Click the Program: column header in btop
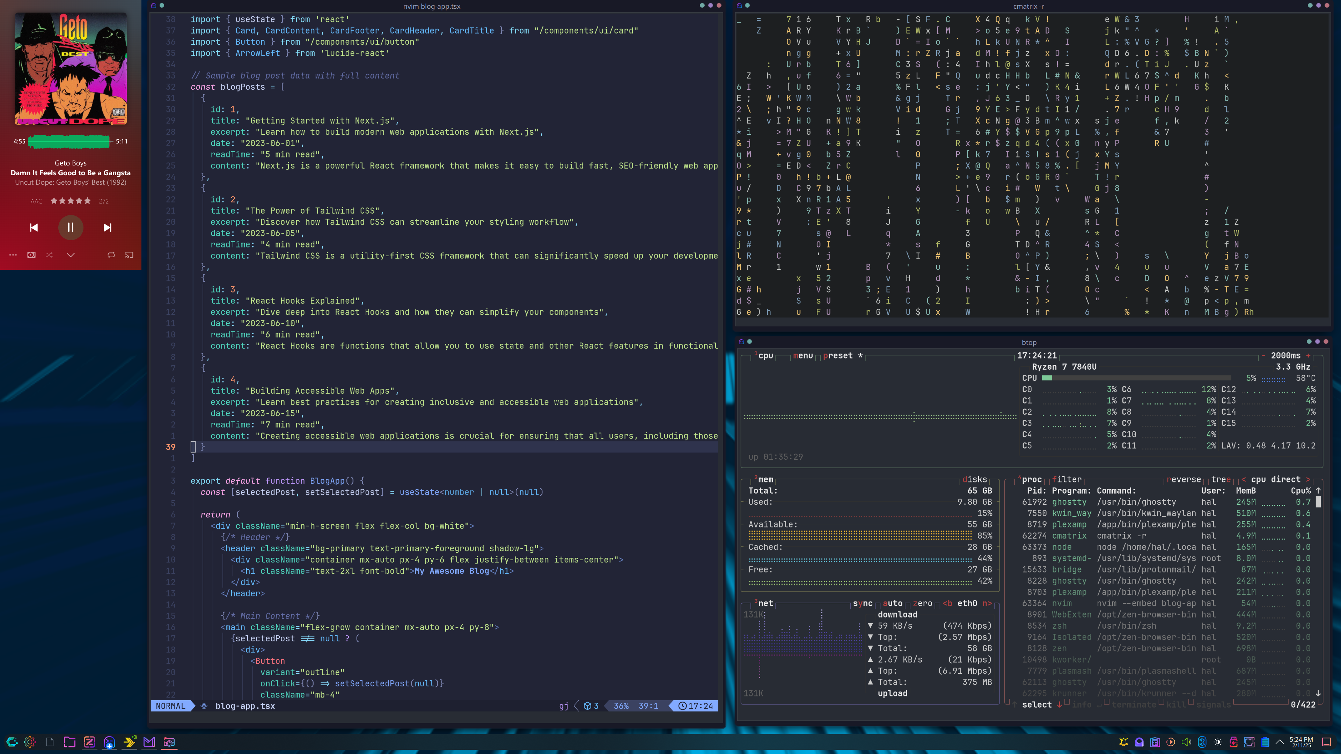 click(x=1071, y=491)
